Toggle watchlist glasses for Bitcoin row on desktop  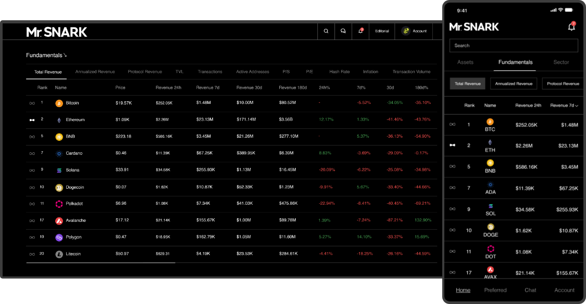click(x=32, y=103)
